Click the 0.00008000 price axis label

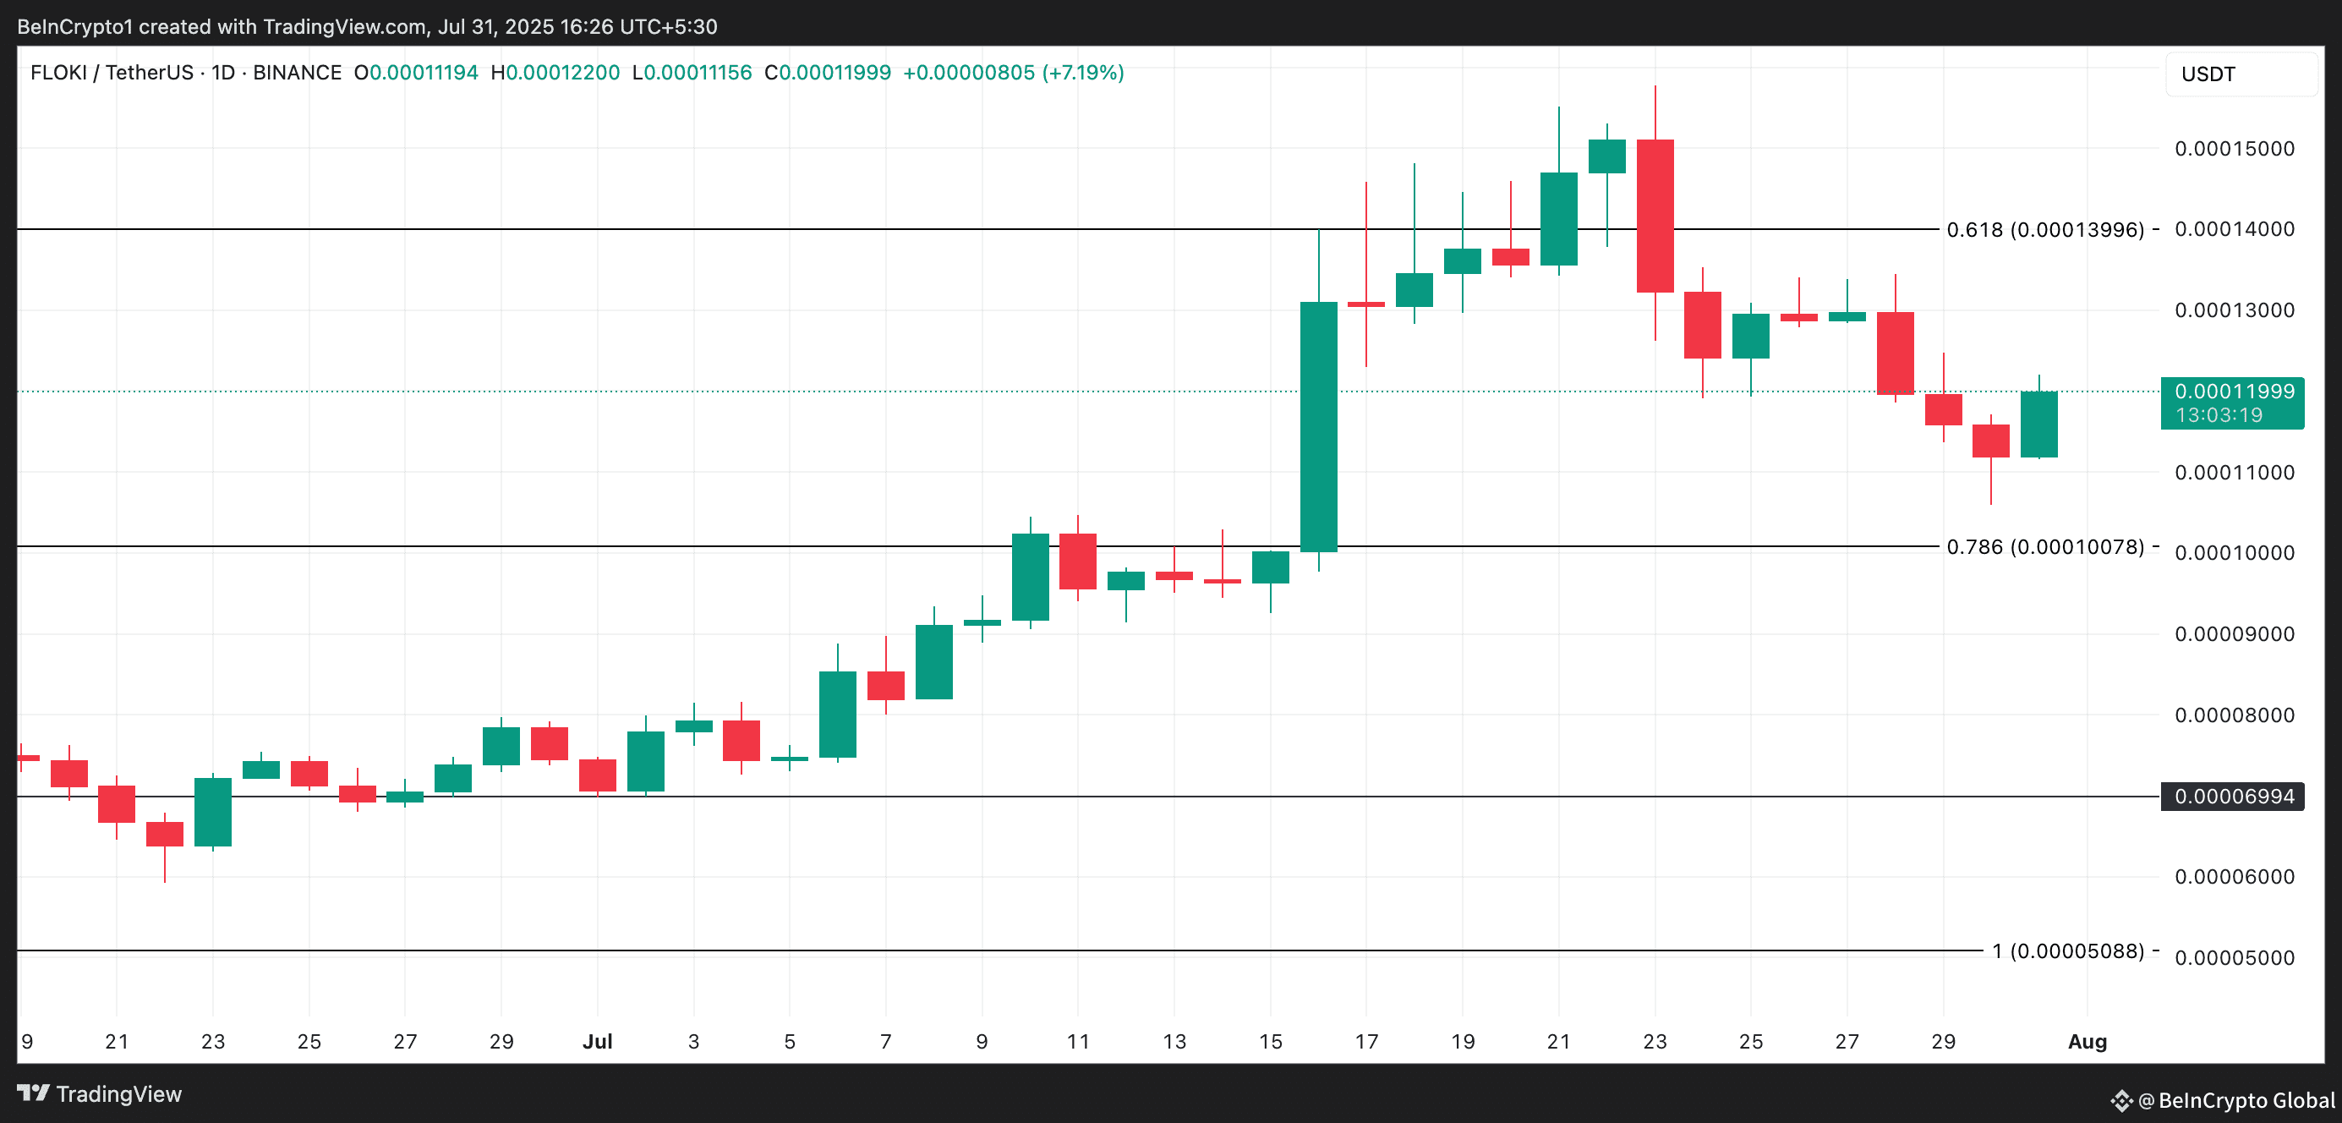point(2234,715)
